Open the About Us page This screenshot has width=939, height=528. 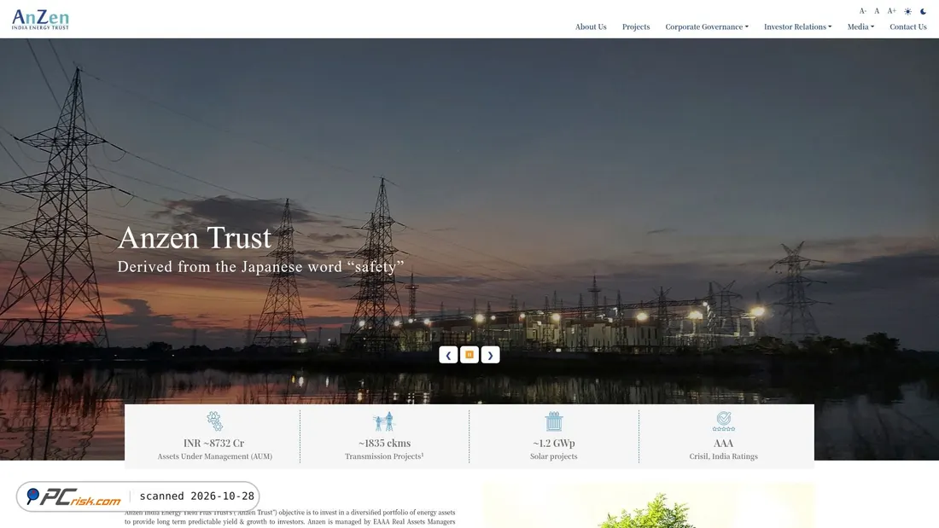point(591,27)
